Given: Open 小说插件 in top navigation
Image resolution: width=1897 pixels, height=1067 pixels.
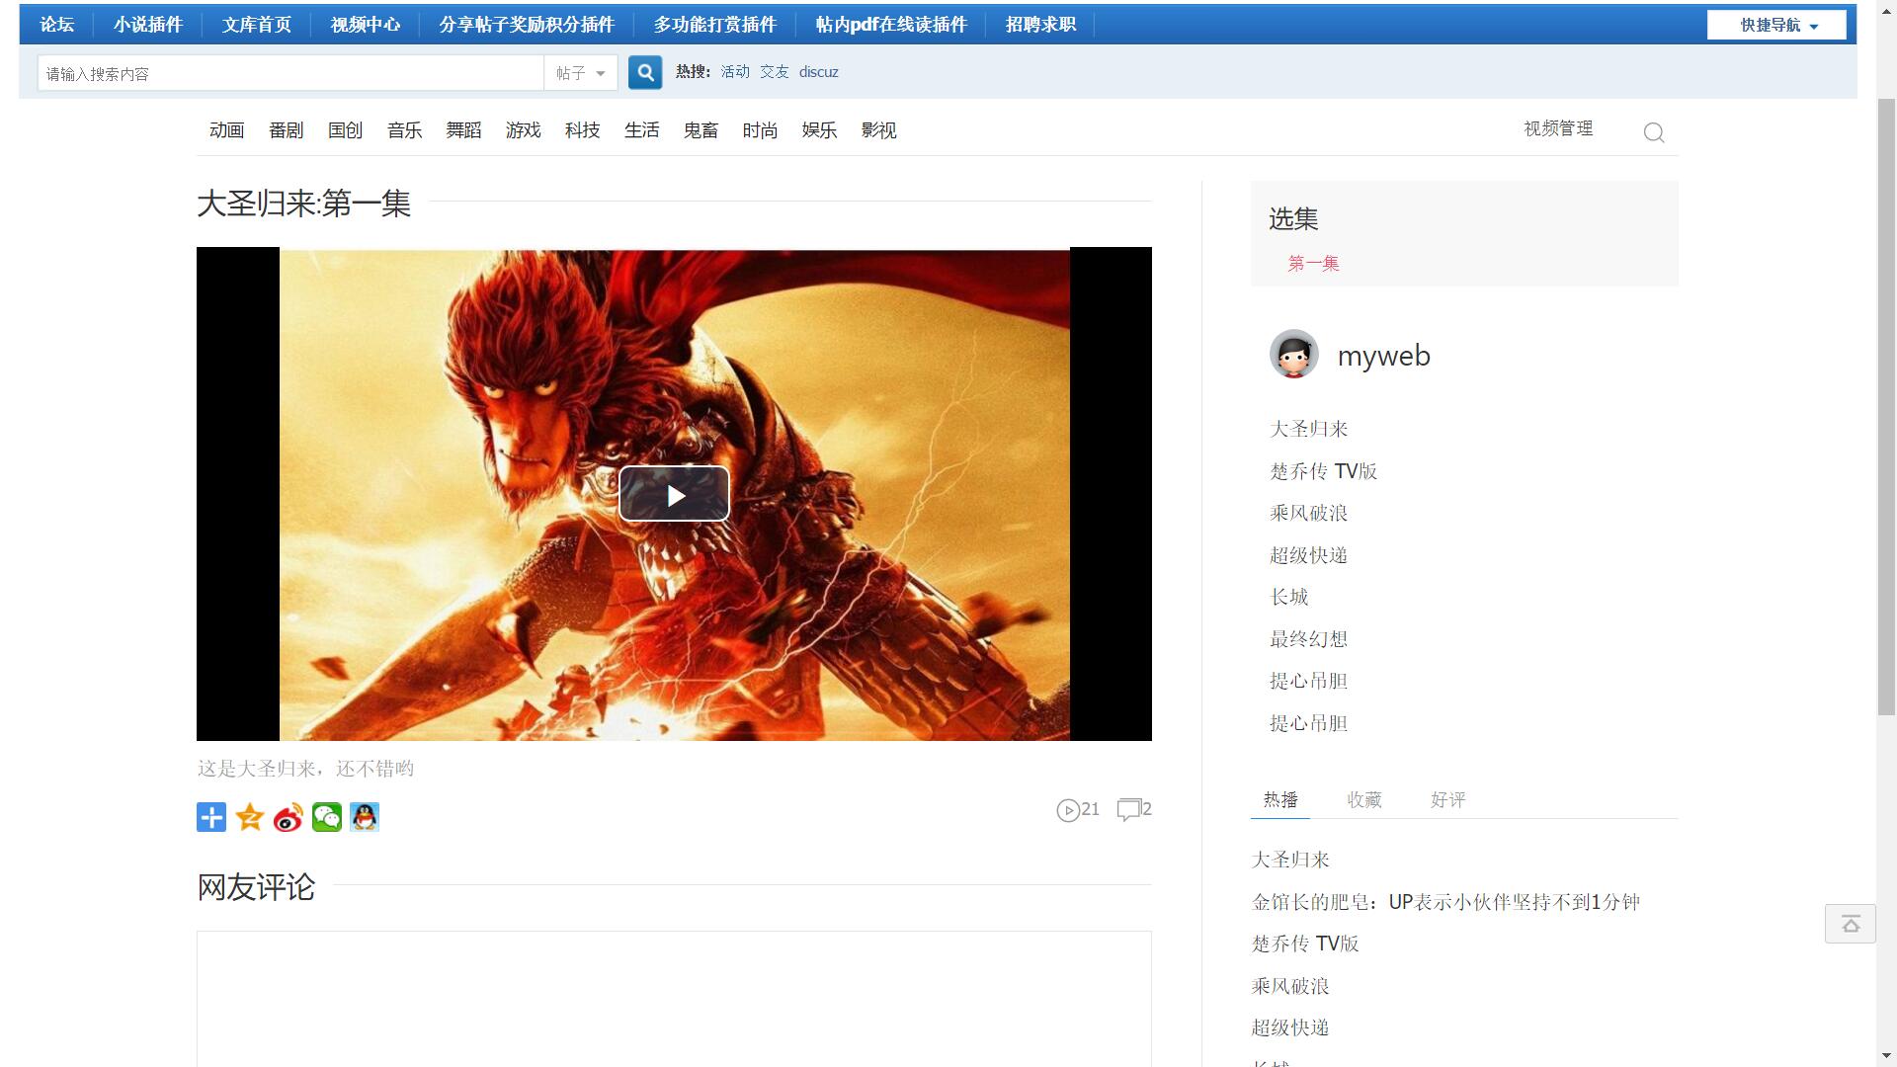Looking at the screenshot, I should 148,25.
